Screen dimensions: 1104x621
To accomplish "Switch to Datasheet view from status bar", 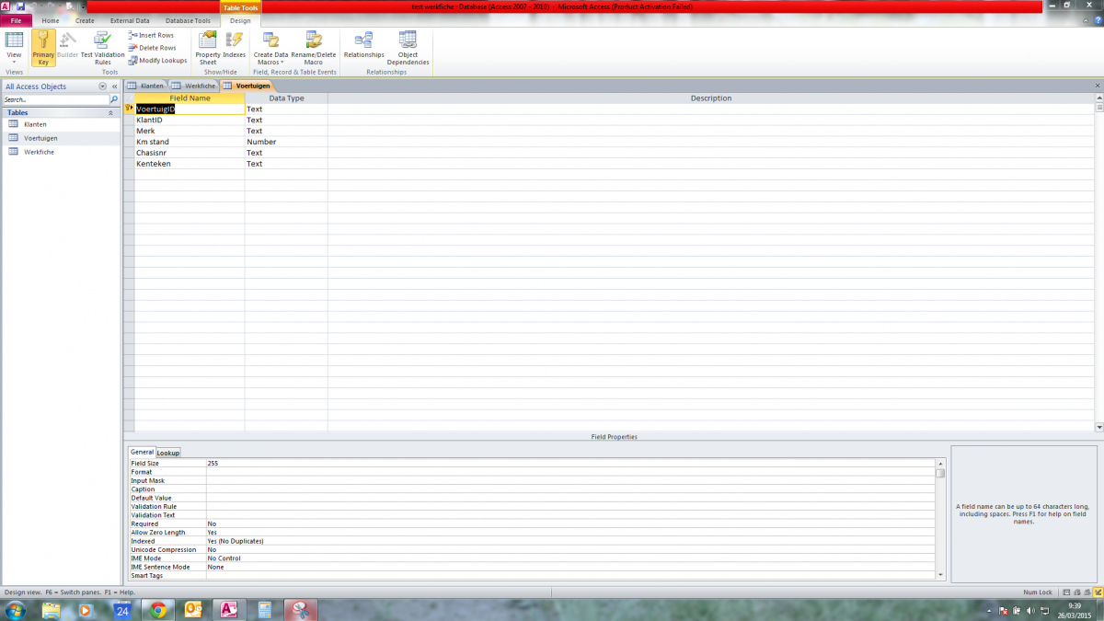I will (1064, 592).
